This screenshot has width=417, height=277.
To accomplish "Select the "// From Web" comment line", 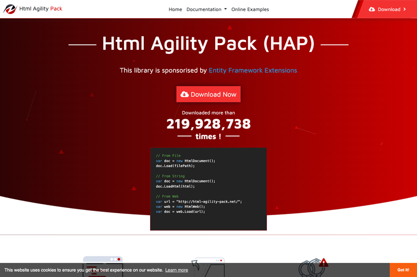I will [x=167, y=196].
